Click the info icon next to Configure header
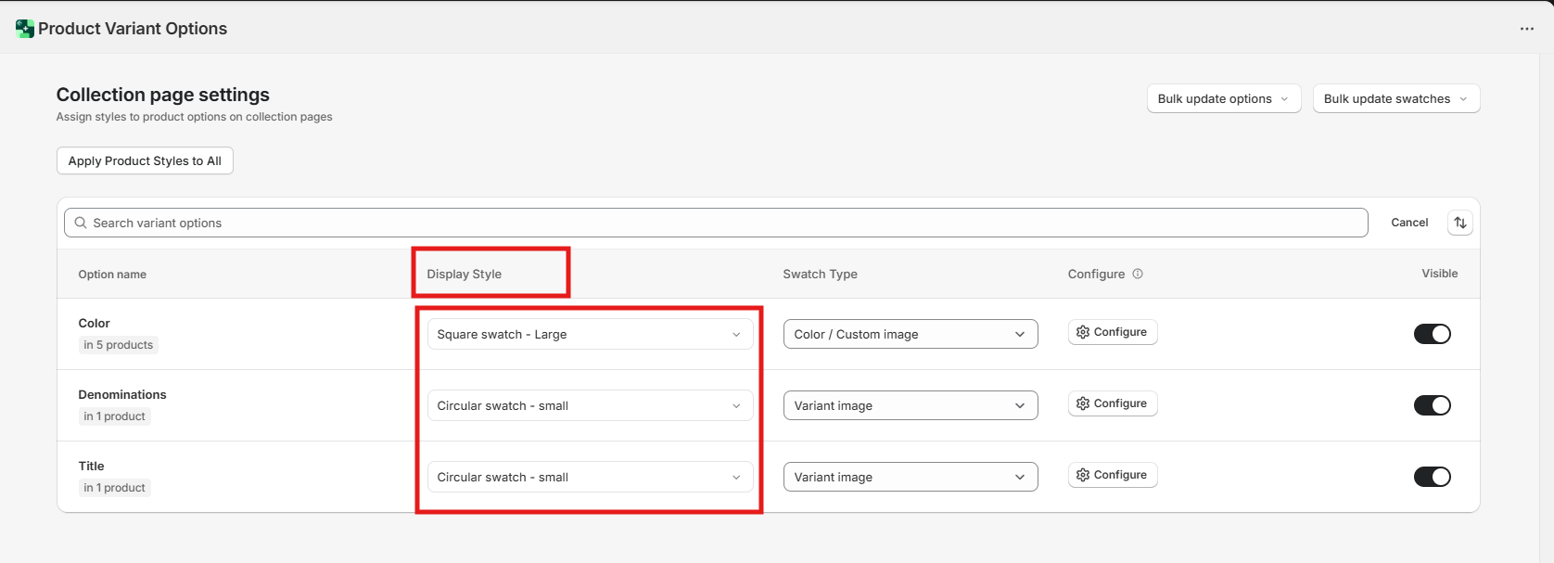Image resolution: width=1554 pixels, height=563 pixels. (x=1138, y=274)
